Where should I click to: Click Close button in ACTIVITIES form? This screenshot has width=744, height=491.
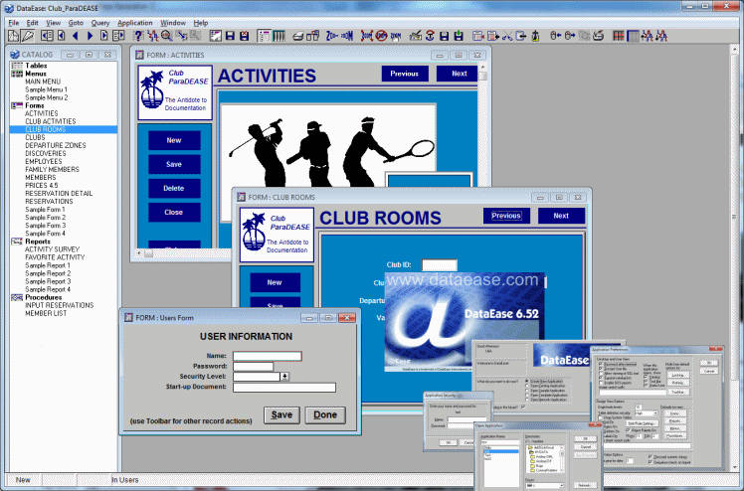click(x=174, y=213)
